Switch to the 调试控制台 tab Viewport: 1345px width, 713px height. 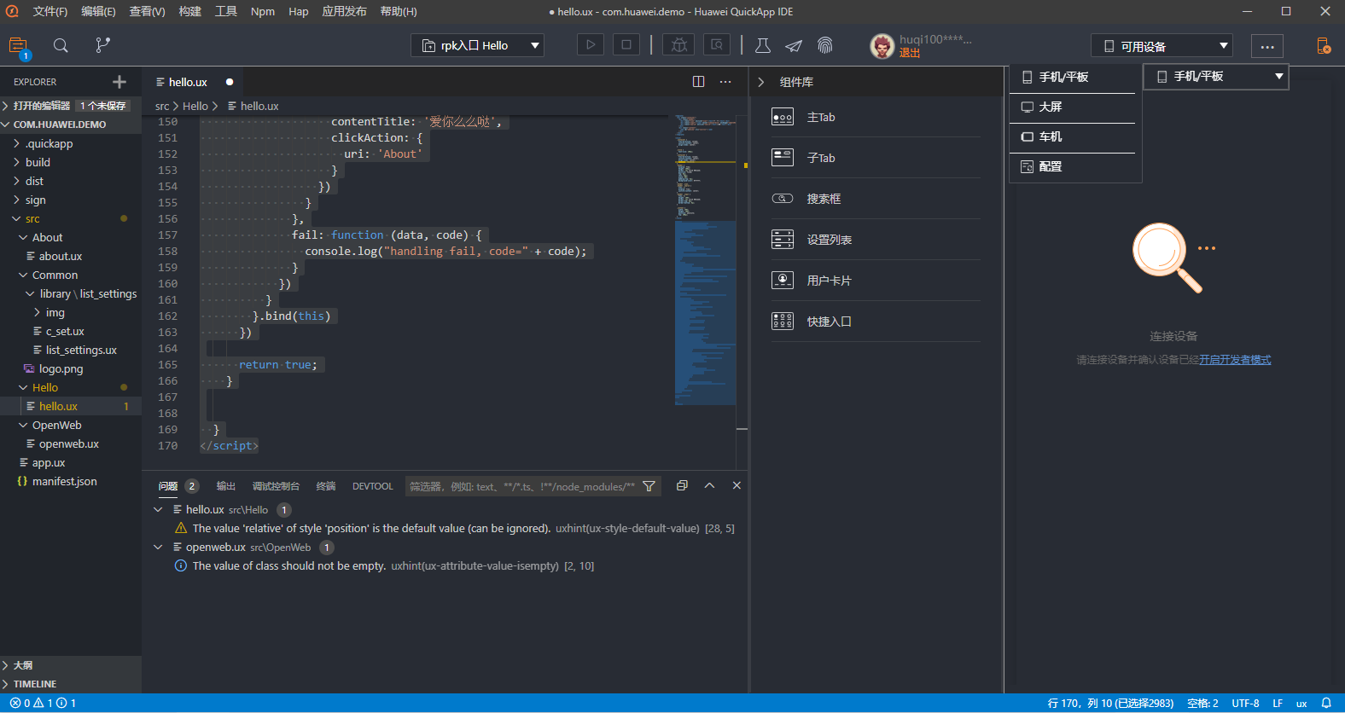(x=276, y=486)
